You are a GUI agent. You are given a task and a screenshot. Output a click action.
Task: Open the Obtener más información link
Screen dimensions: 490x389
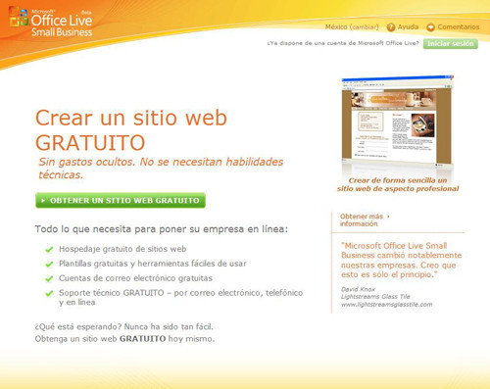(x=361, y=219)
